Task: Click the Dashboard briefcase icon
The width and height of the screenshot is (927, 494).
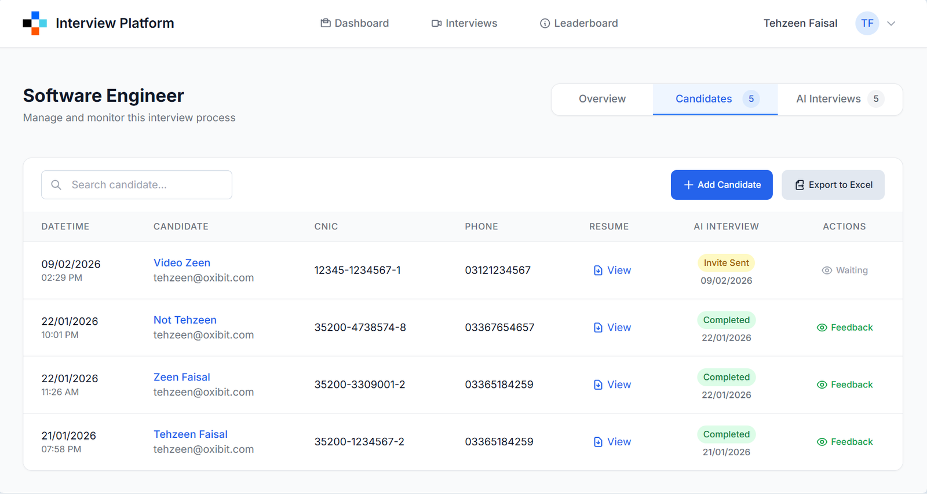Action: 326,23
